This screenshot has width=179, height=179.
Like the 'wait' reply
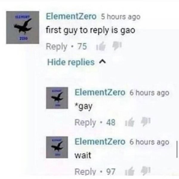coord(129,171)
